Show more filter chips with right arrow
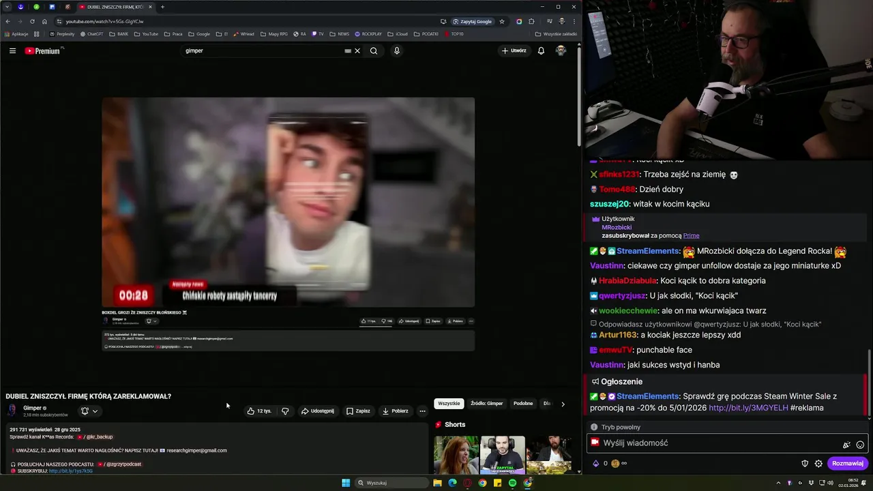Image resolution: width=873 pixels, height=491 pixels. (x=563, y=404)
